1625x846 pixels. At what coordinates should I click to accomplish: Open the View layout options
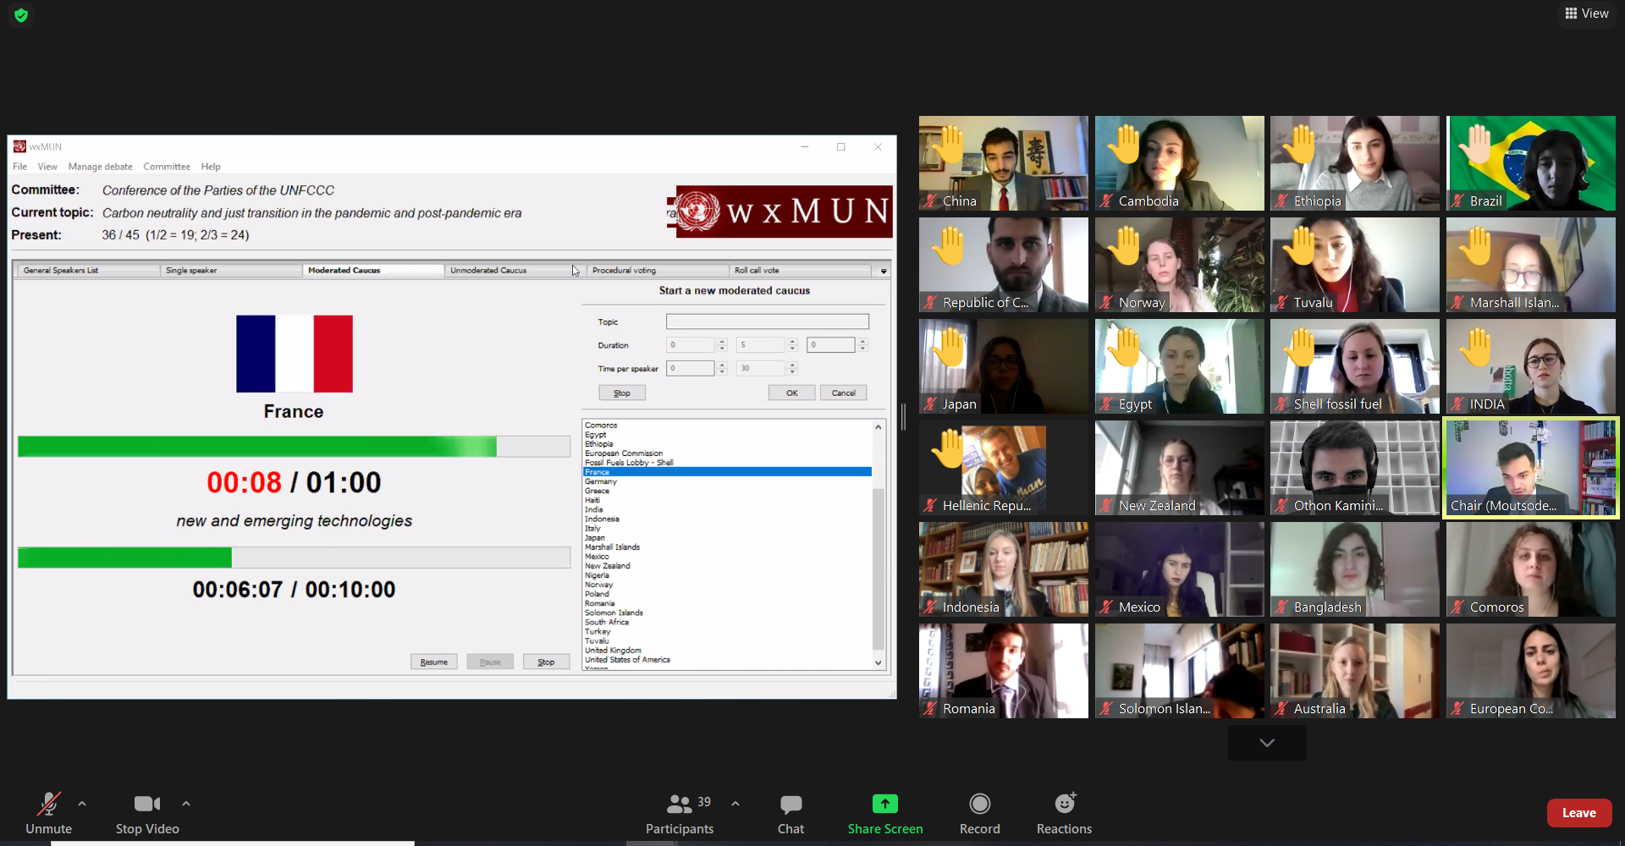click(x=1587, y=14)
